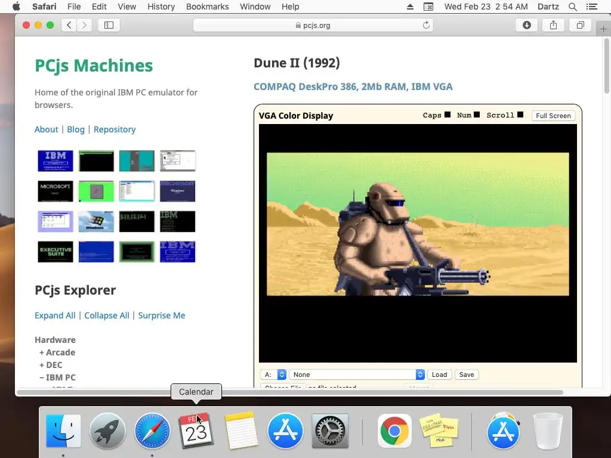Open the History menu
The image size is (611, 458).
[x=161, y=7]
